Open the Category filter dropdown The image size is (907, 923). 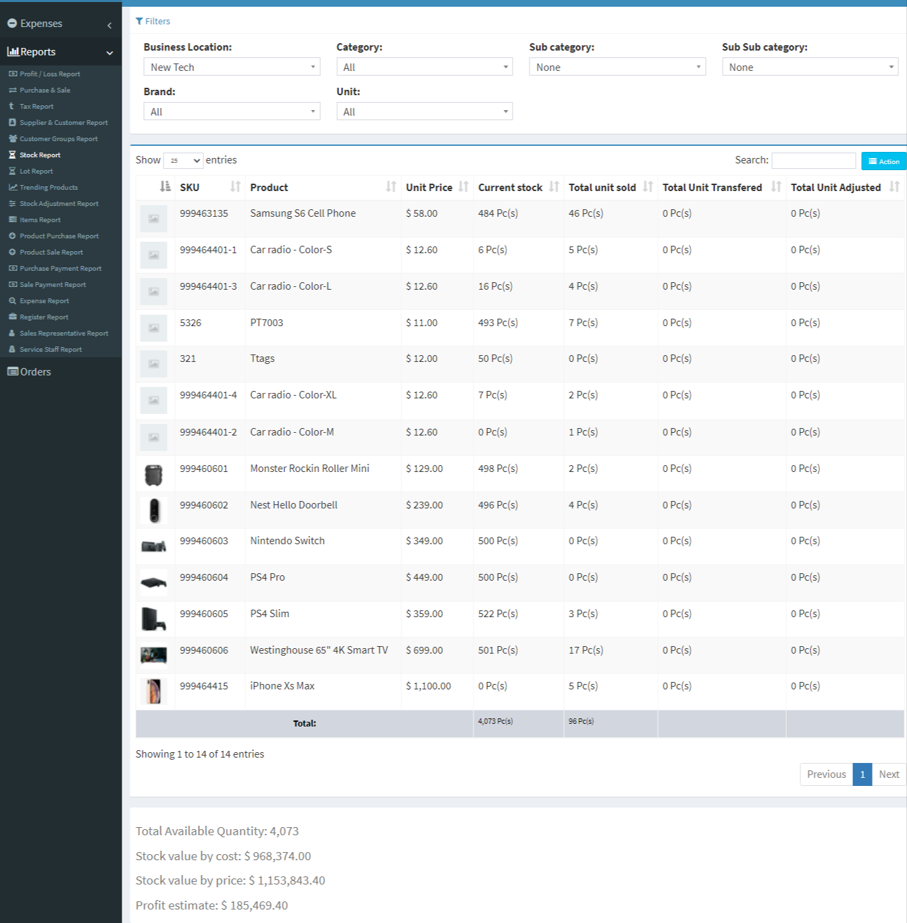425,67
